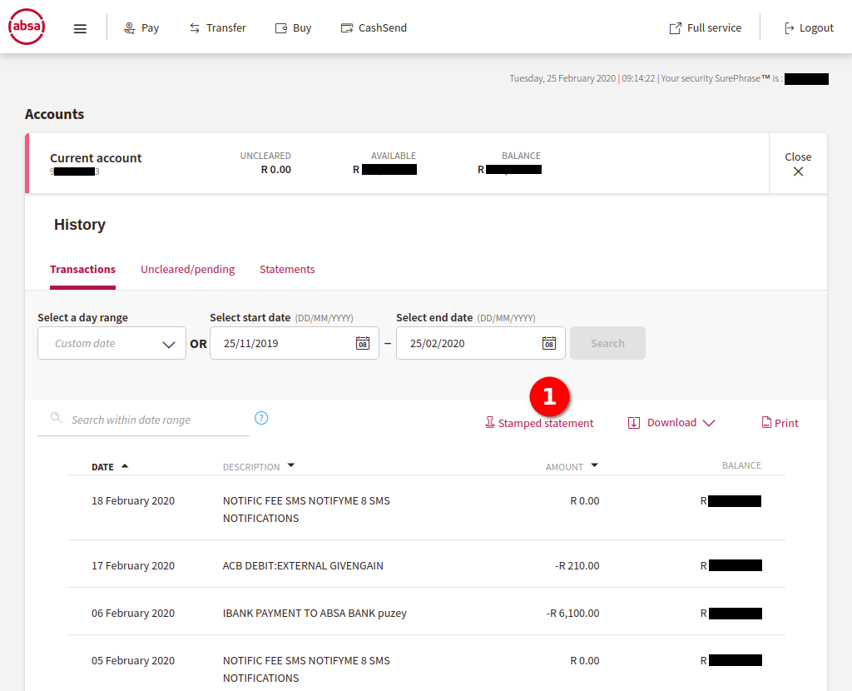
Task: Open Stamped statement link
Action: tap(539, 423)
